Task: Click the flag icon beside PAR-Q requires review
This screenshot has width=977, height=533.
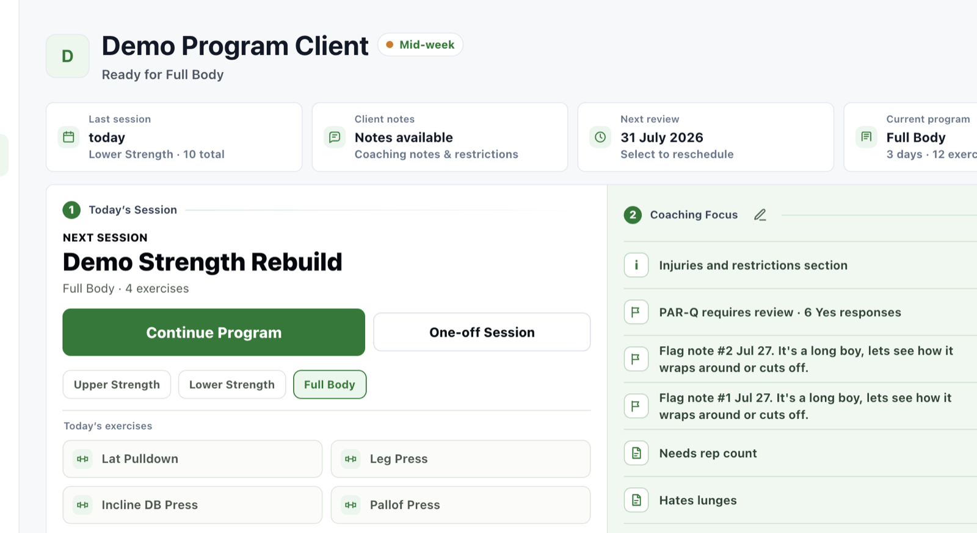Action: (636, 312)
